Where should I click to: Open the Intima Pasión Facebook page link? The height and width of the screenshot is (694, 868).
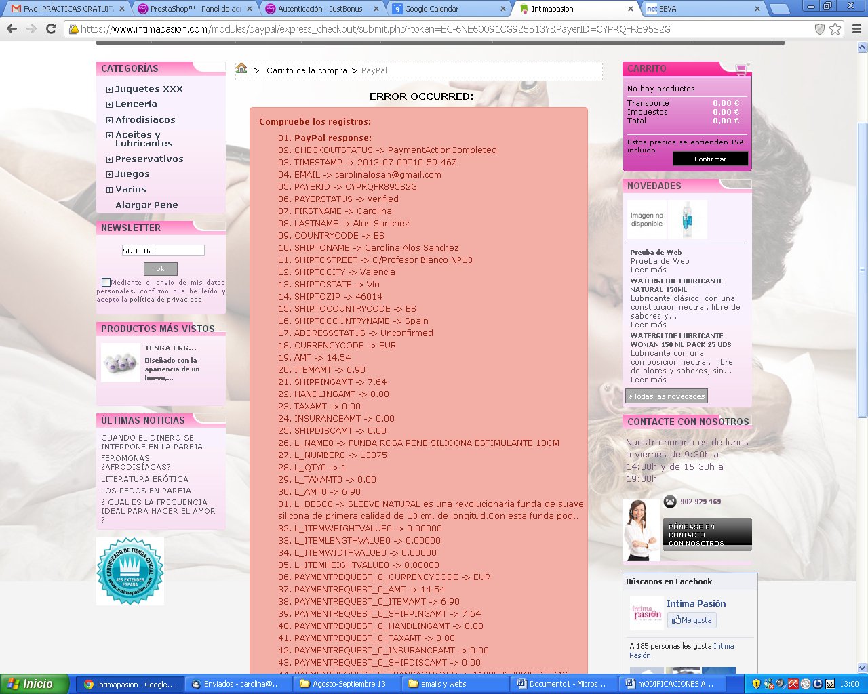point(696,604)
